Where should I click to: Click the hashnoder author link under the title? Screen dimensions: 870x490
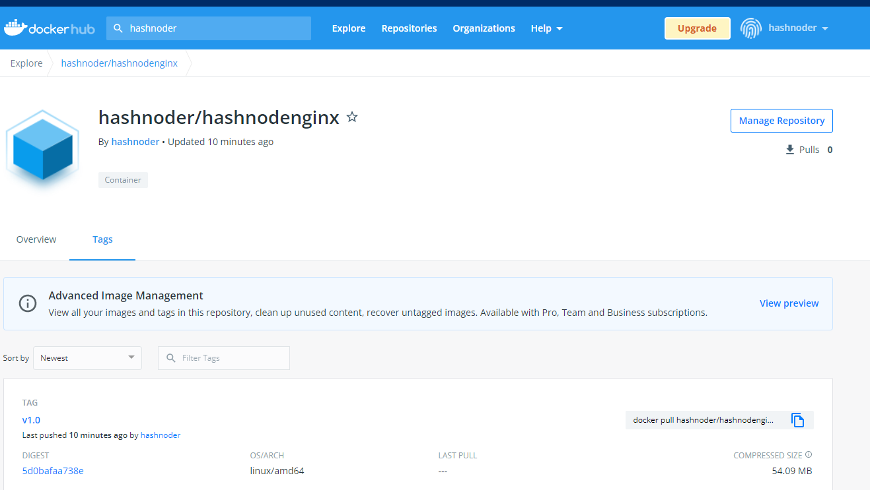pyautogui.click(x=135, y=142)
